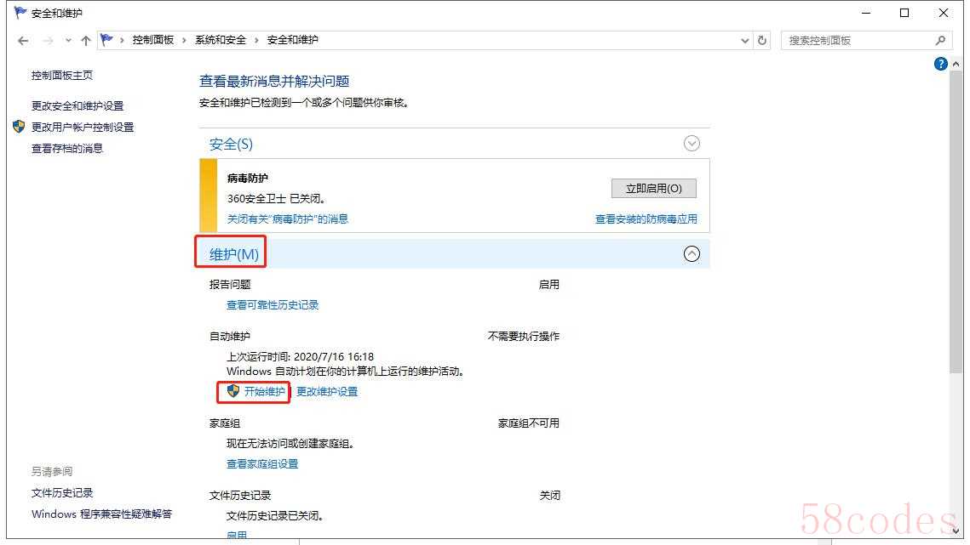Click the shield icon next to 开始维护
Image resolution: width=970 pixels, height=545 pixels.
point(232,390)
